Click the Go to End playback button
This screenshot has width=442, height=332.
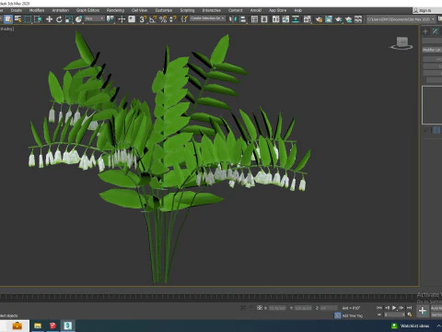pos(409,307)
